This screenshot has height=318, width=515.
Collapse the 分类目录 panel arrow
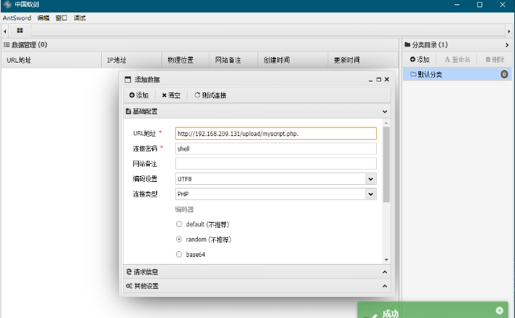(507, 45)
